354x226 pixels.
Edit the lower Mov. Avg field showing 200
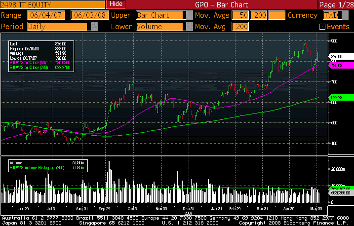tap(240, 26)
